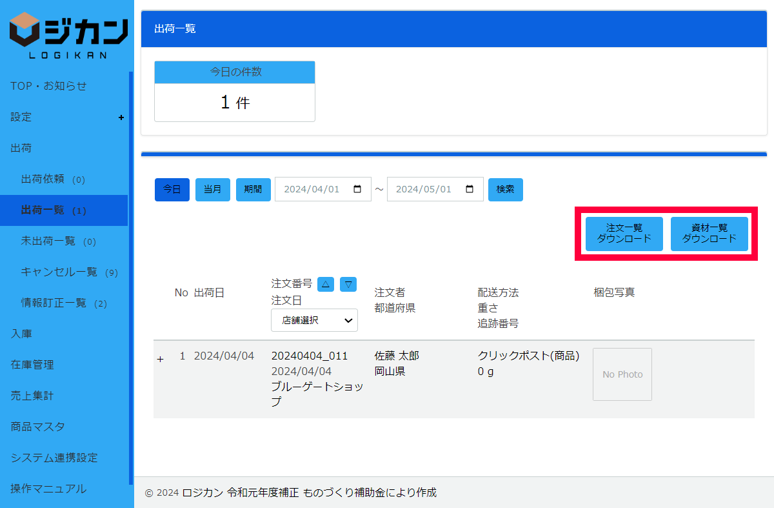The image size is (774, 508).
Task: Sort order number ascending with up triangle
Action: coord(326,284)
